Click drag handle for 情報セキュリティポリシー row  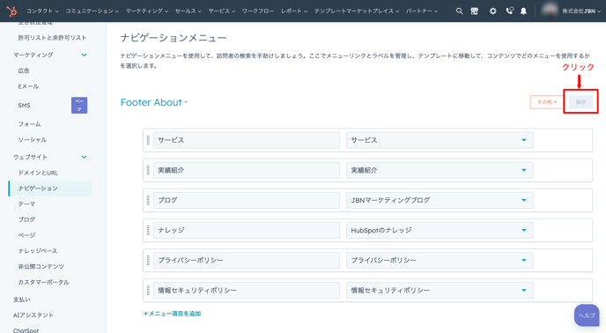pos(148,290)
